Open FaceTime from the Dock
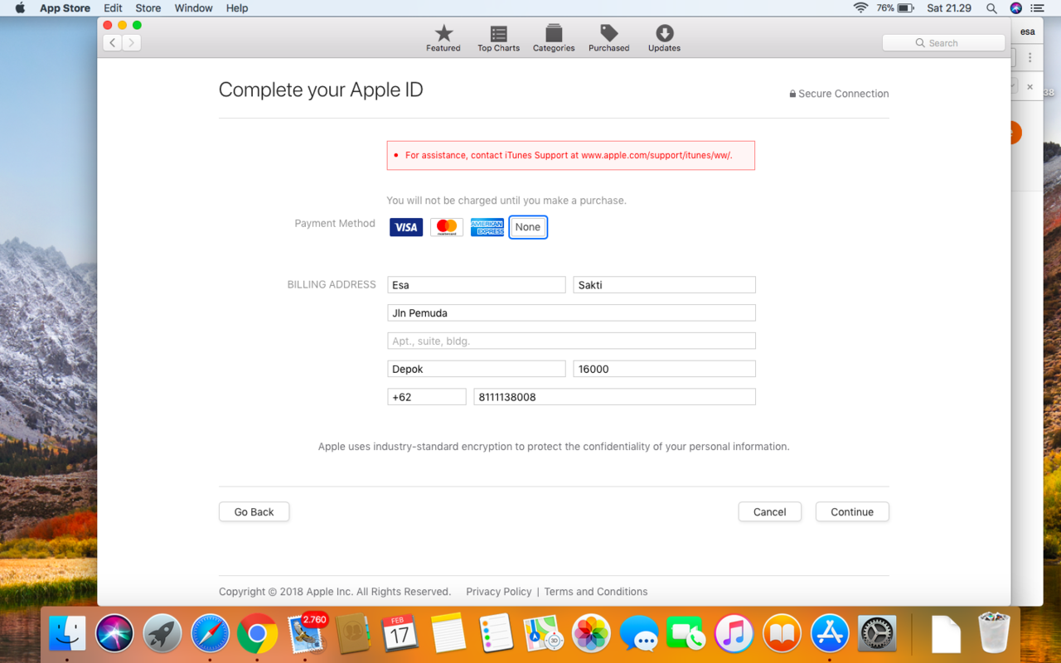1061x663 pixels. (x=686, y=634)
